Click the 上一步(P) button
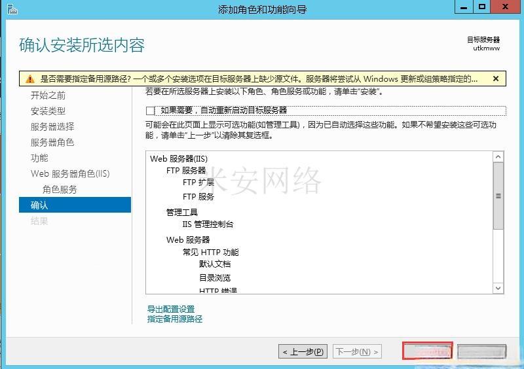The width and height of the screenshot is (524, 369). [303, 351]
